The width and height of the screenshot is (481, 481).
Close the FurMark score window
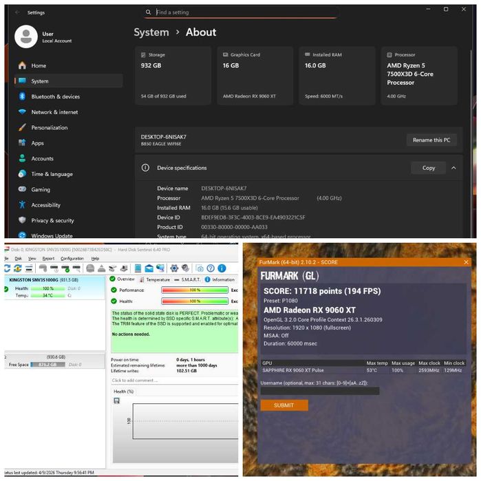[x=467, y=262]
